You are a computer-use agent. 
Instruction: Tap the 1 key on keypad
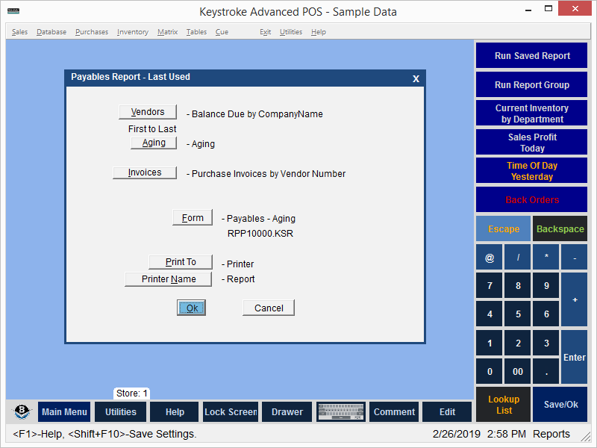pos(490,343)
